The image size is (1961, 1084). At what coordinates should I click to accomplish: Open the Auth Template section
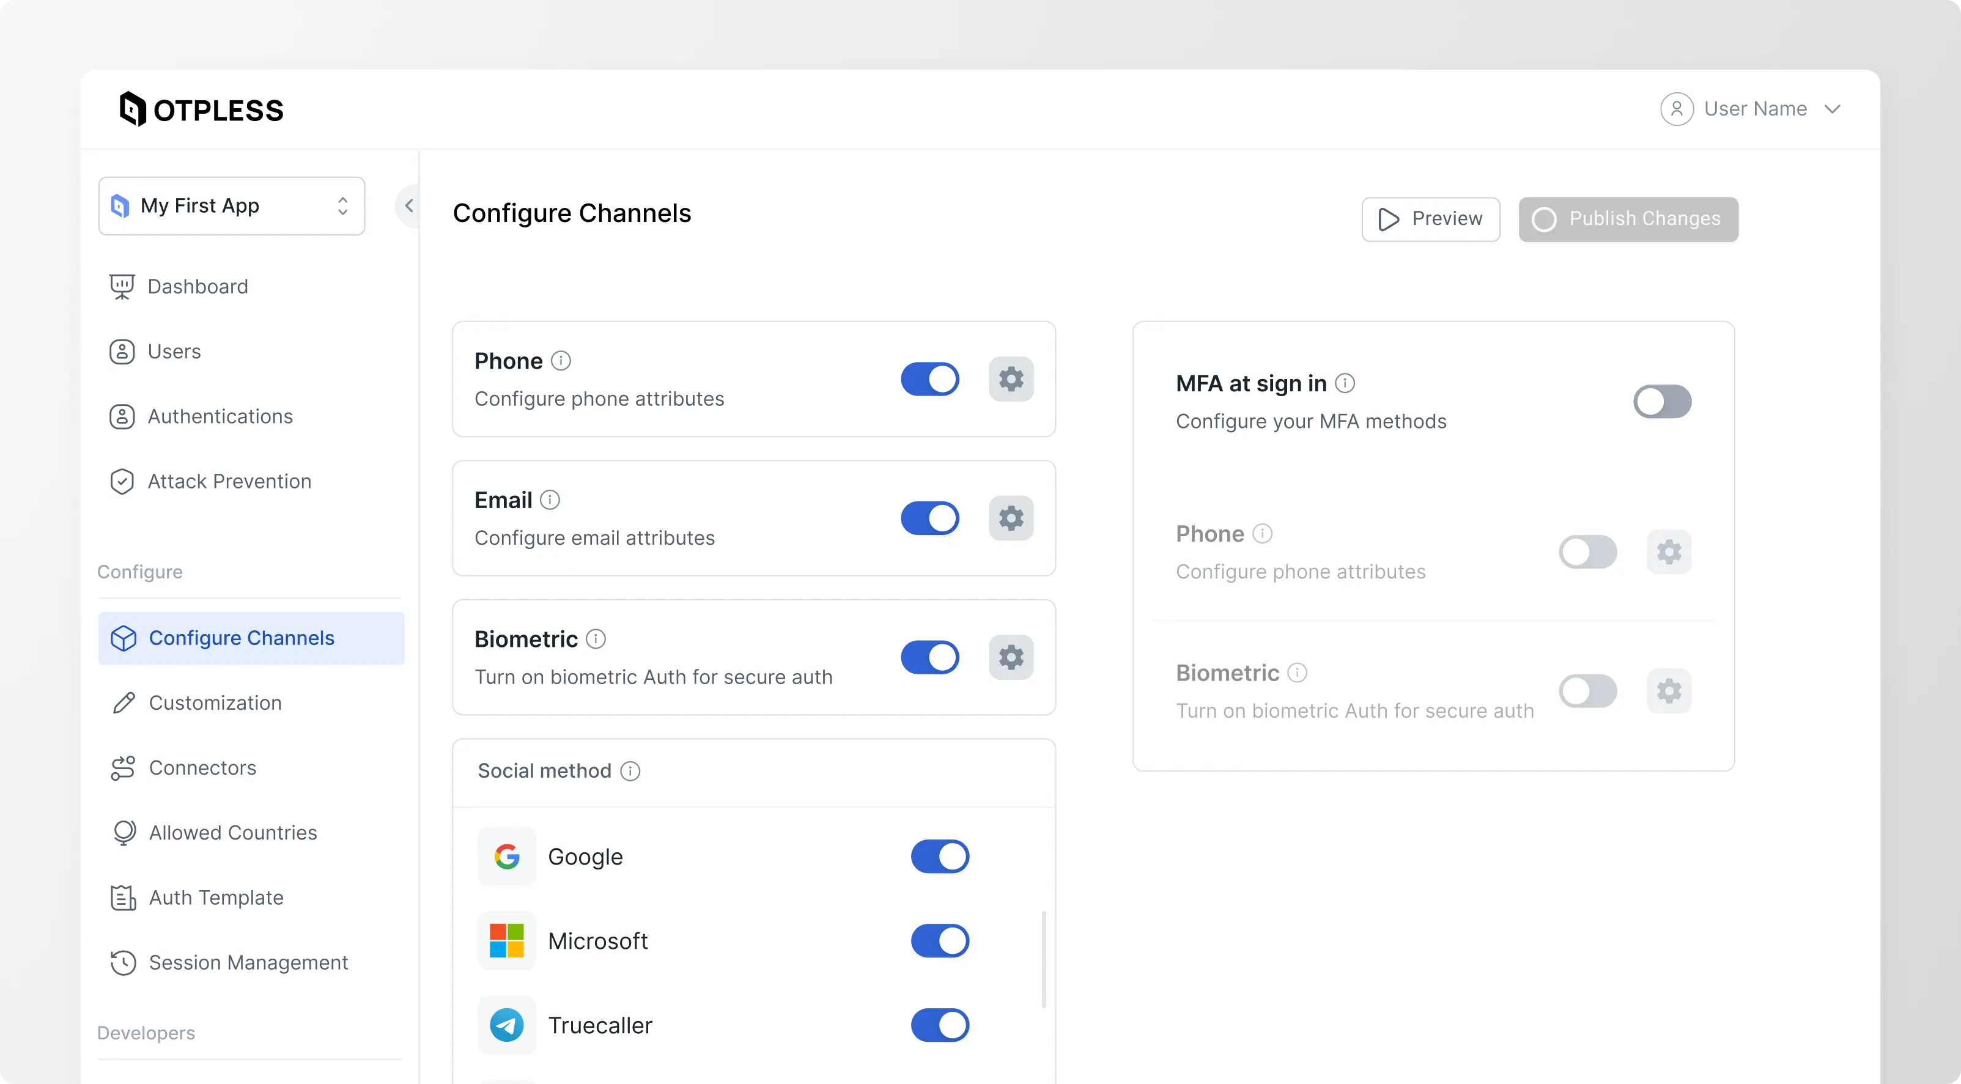pos(215,898)
